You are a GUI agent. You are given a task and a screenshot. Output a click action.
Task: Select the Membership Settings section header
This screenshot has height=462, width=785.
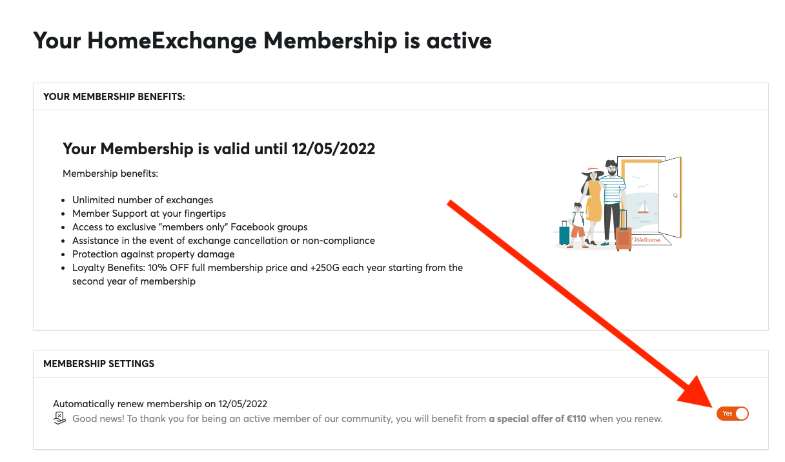click(x=99, y=364)
